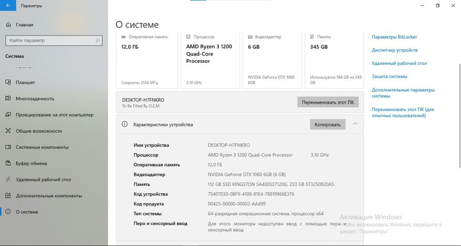Click the Оперативная память card icon
This screenshot has height=246, width=461.
(124, 37)
